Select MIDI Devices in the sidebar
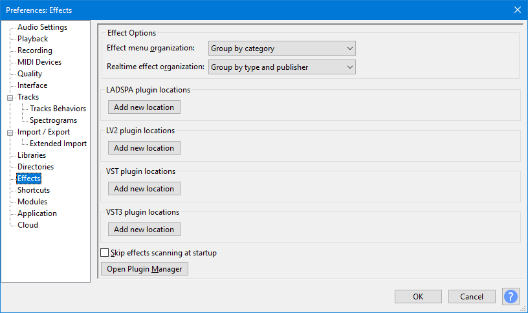This screenshot has height=313, width=528. tap(39, 62)
